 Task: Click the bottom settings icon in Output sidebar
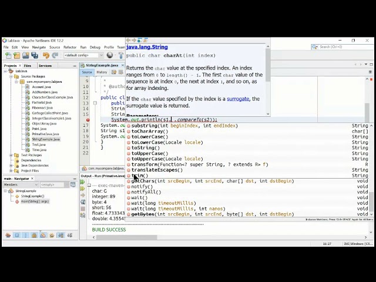pos(83,215)
